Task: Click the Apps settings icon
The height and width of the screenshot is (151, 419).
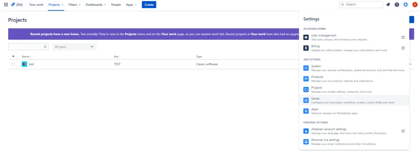Action: coord(306,111)
